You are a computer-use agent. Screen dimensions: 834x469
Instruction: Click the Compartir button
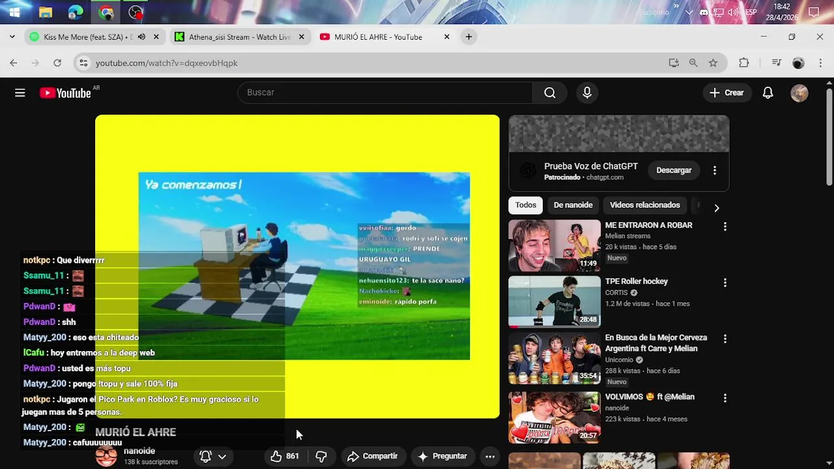(373, 456)
